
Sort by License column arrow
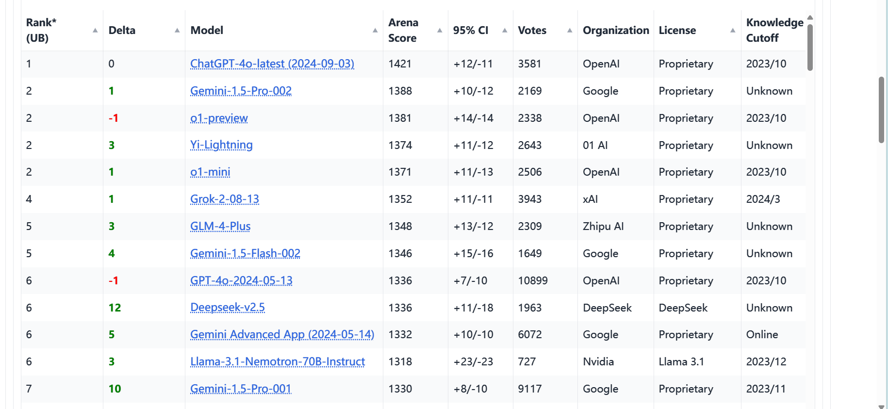(x=733, y=30)
